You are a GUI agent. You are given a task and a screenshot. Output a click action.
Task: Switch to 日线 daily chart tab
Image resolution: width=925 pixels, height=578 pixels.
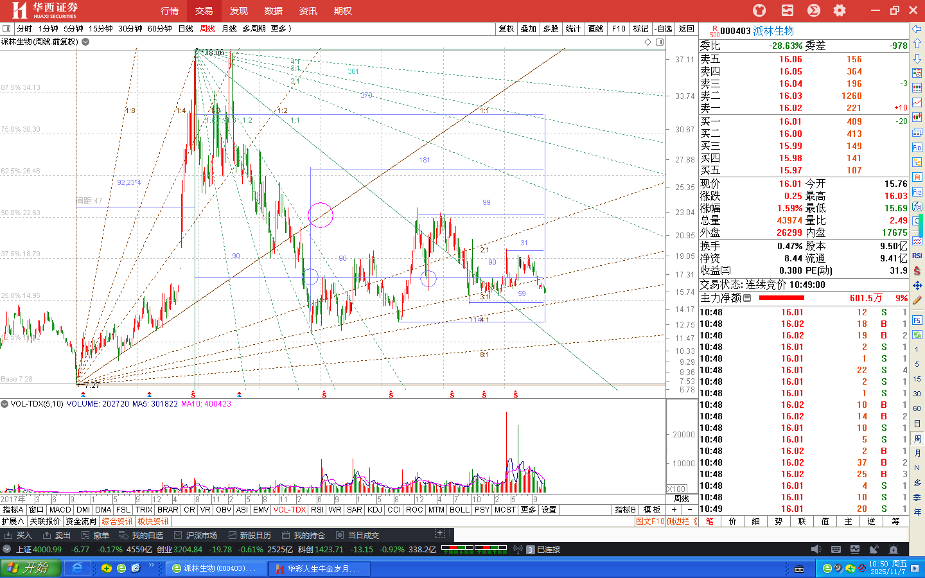(x=186, y=28)
